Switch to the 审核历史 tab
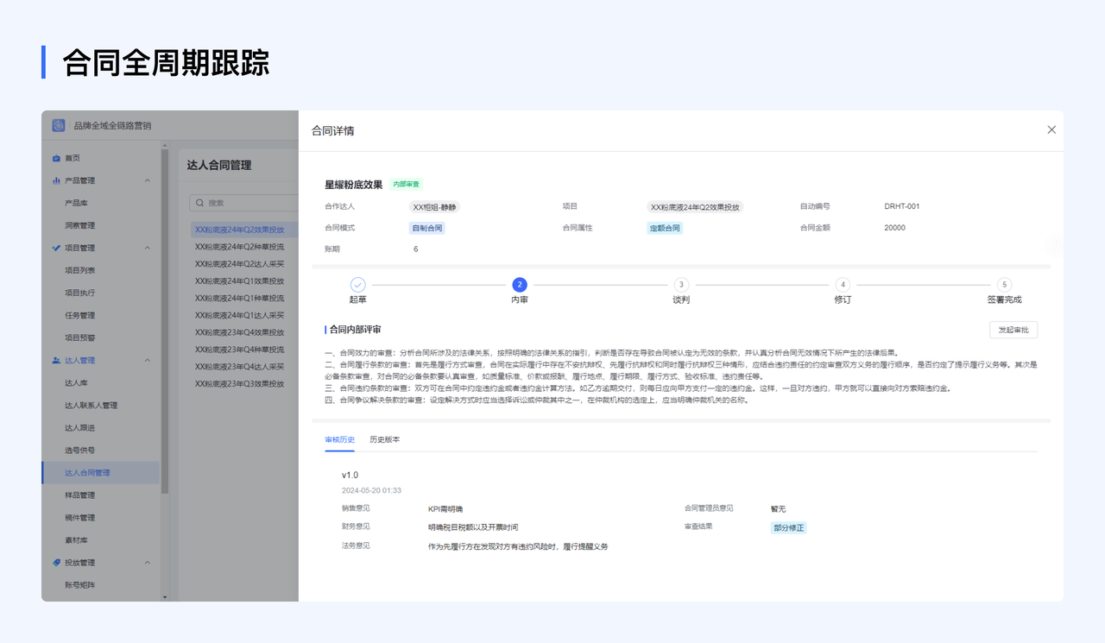Viewport: 1105px width, 643px height. click(x=339, y=439)
